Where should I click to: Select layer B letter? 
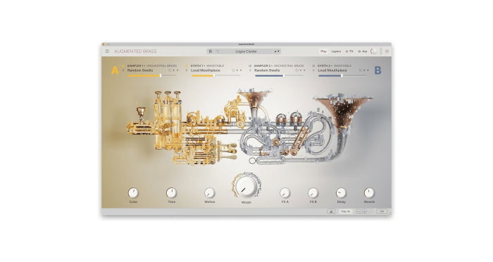pyautogui.click(x=378, y=70)
